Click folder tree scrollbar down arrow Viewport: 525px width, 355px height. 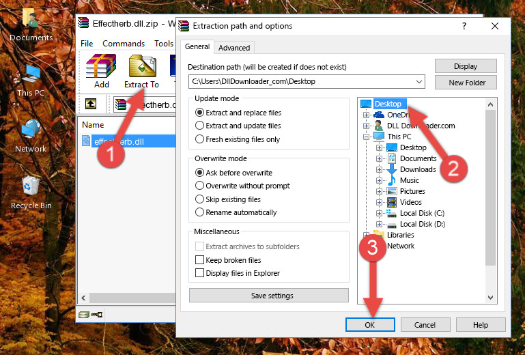point(490,298)
